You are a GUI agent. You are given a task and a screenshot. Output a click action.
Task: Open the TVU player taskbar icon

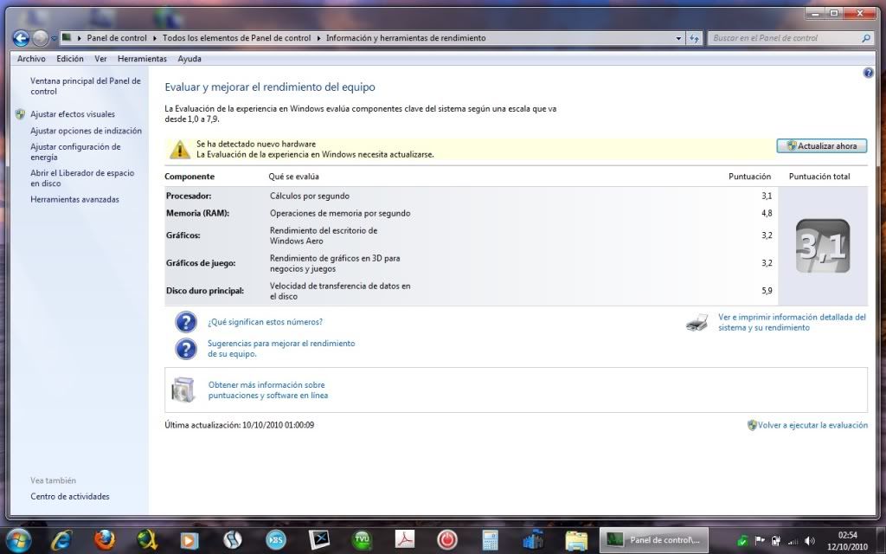click(x=362, y=540)
